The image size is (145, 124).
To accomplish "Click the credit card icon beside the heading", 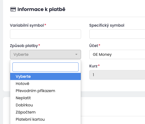I will (x=13, y=9).
